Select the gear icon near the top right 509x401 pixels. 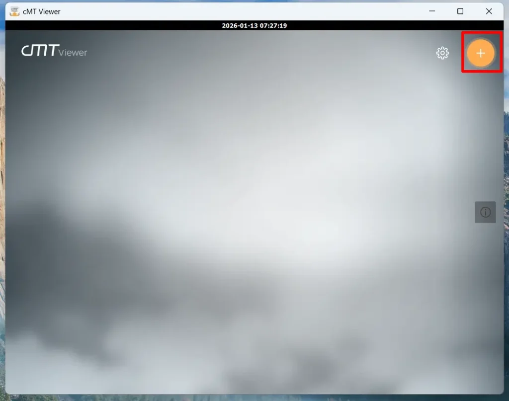[442, 53]
